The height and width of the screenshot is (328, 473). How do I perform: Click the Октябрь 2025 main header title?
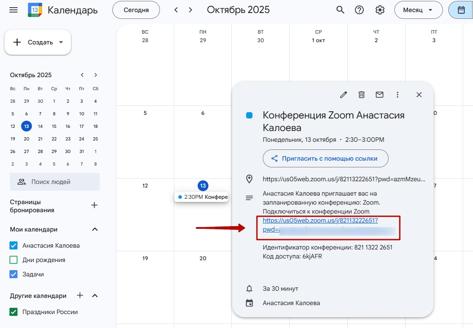point(239,10)
